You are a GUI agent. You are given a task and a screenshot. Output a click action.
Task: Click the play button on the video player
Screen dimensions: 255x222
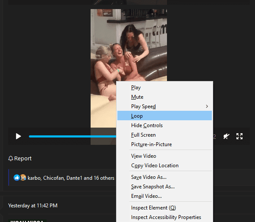19,136
